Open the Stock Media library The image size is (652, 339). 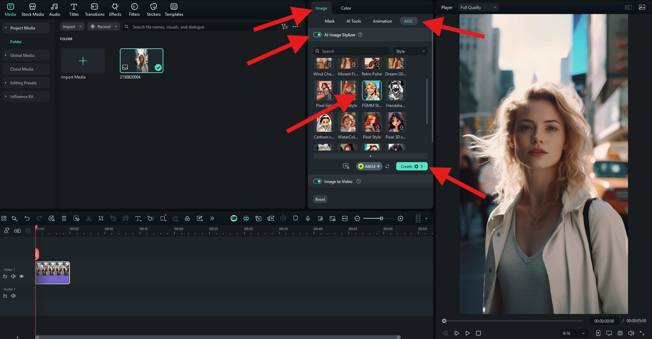point(33,10)
